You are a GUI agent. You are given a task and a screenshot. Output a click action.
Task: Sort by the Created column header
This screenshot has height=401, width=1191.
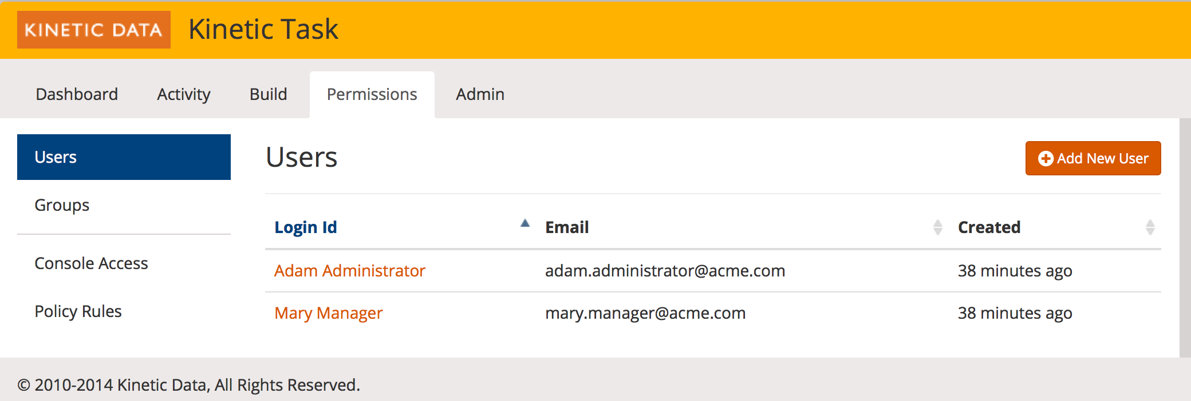[989, 227]
